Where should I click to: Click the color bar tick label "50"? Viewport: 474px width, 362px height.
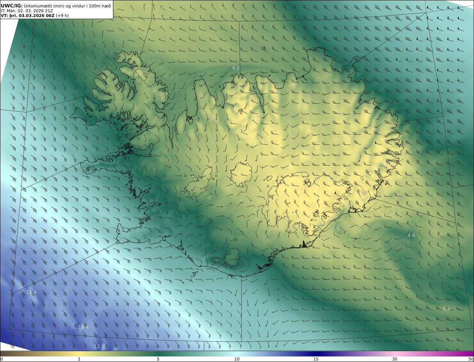coord(471,359)
